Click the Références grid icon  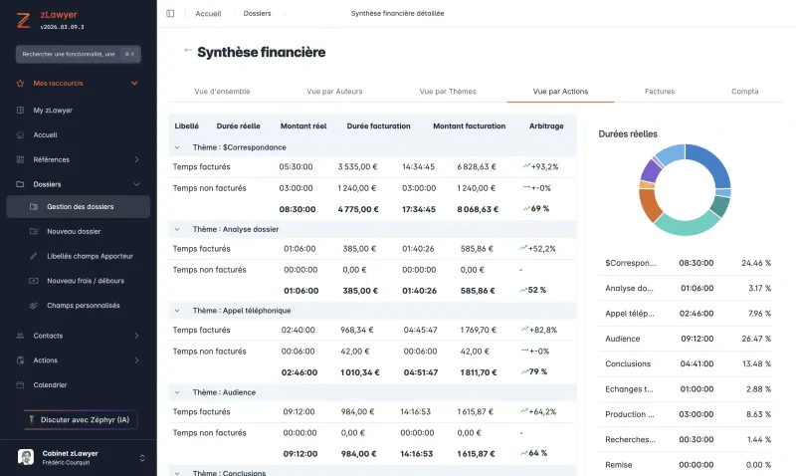click(x=20, y=159)
